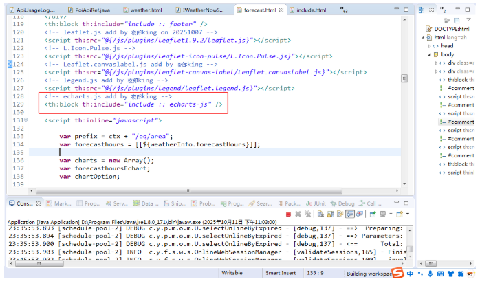Click the Outline view tab icon
Screen dimensions: 480x288
[x=422, y=10]
